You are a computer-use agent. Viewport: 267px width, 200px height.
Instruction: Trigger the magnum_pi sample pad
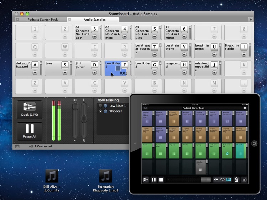(178, 68)
